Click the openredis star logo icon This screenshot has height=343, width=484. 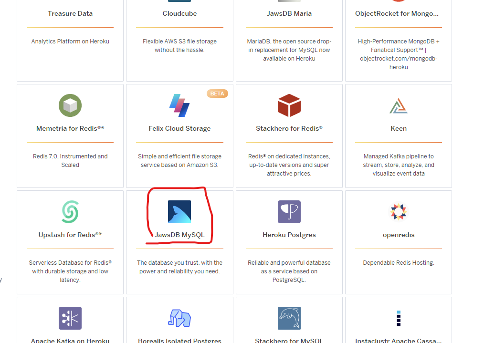[399, 212]
